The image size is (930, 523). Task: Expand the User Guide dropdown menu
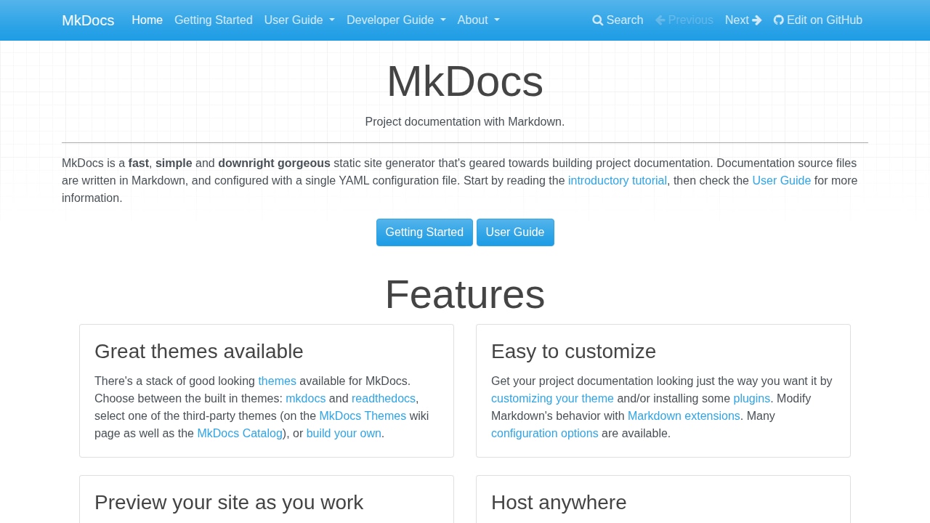(x=299, y=20)
